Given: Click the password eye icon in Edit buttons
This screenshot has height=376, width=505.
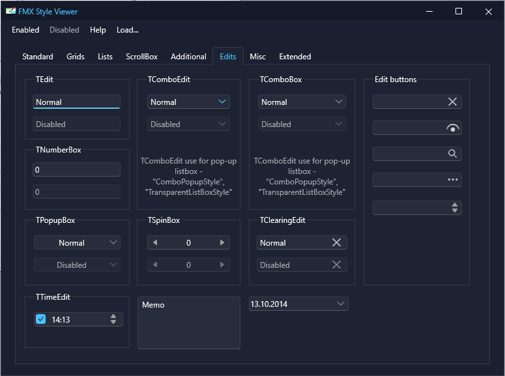Looking at the screenshot, I should tap(452, 128).
